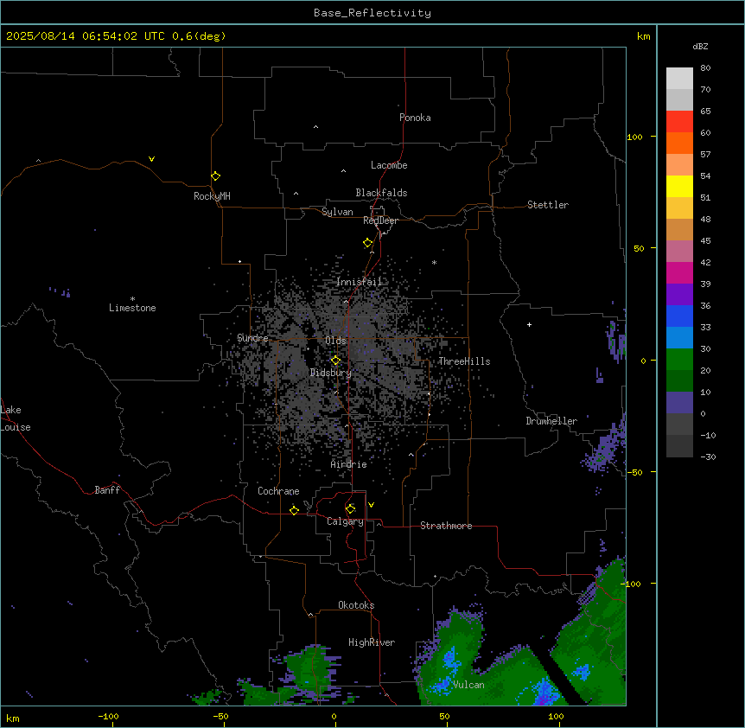Click the Lake Louise label

pos(16,418)
